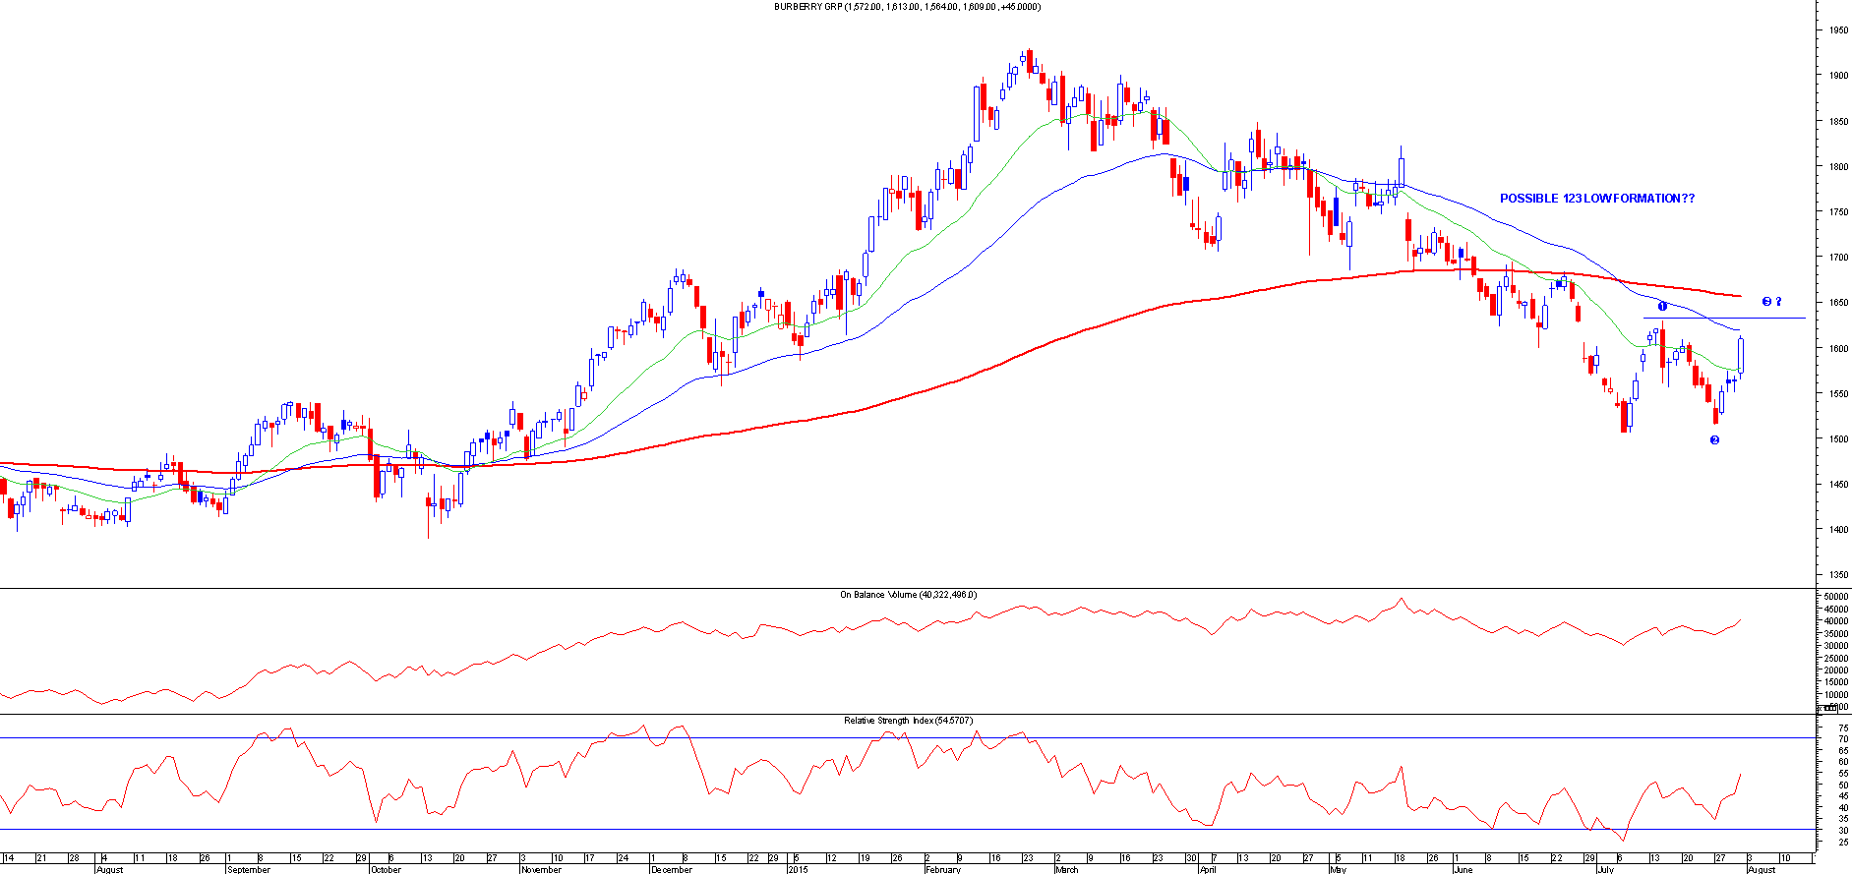Click the On Balance Volume panel label

pos(908,595)
